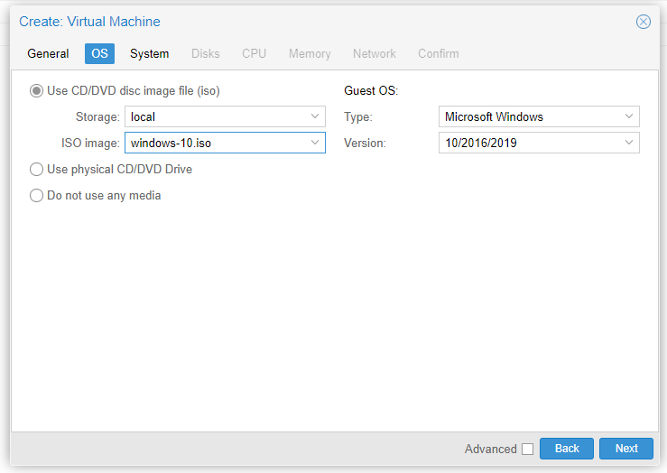
Task: Click the Guest OS: heading text
Action: [371, 90]
